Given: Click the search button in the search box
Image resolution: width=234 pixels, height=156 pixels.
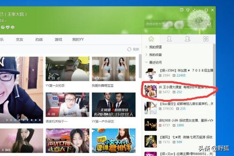Looking at the screenshot, I should click(209, 23).
